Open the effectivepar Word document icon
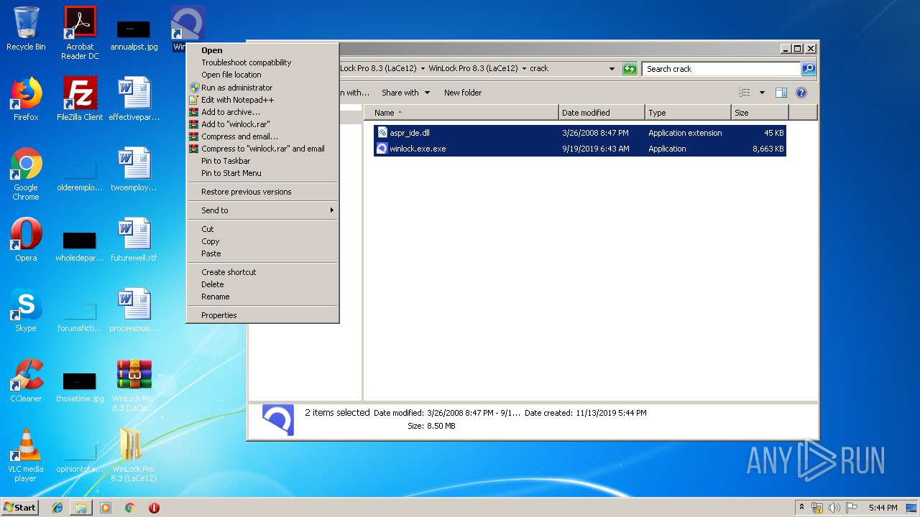The image size is (920, 517). point(134,99)
